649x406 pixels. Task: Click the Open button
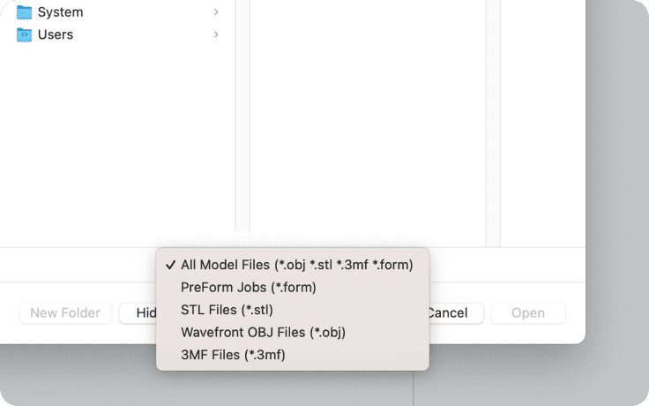tap(528, 312)
